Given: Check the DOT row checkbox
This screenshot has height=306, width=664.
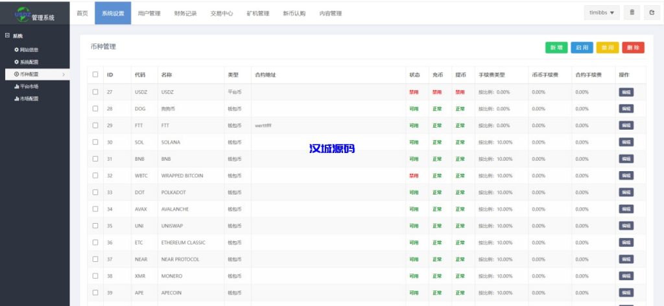Looking at the screenshot, I should (x=95, y=192).
